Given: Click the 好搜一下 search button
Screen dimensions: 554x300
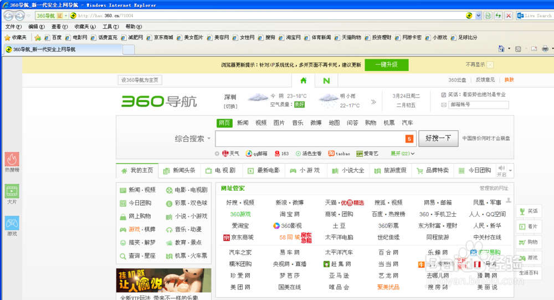Looking at the screenshot, I should pos(438,138).
